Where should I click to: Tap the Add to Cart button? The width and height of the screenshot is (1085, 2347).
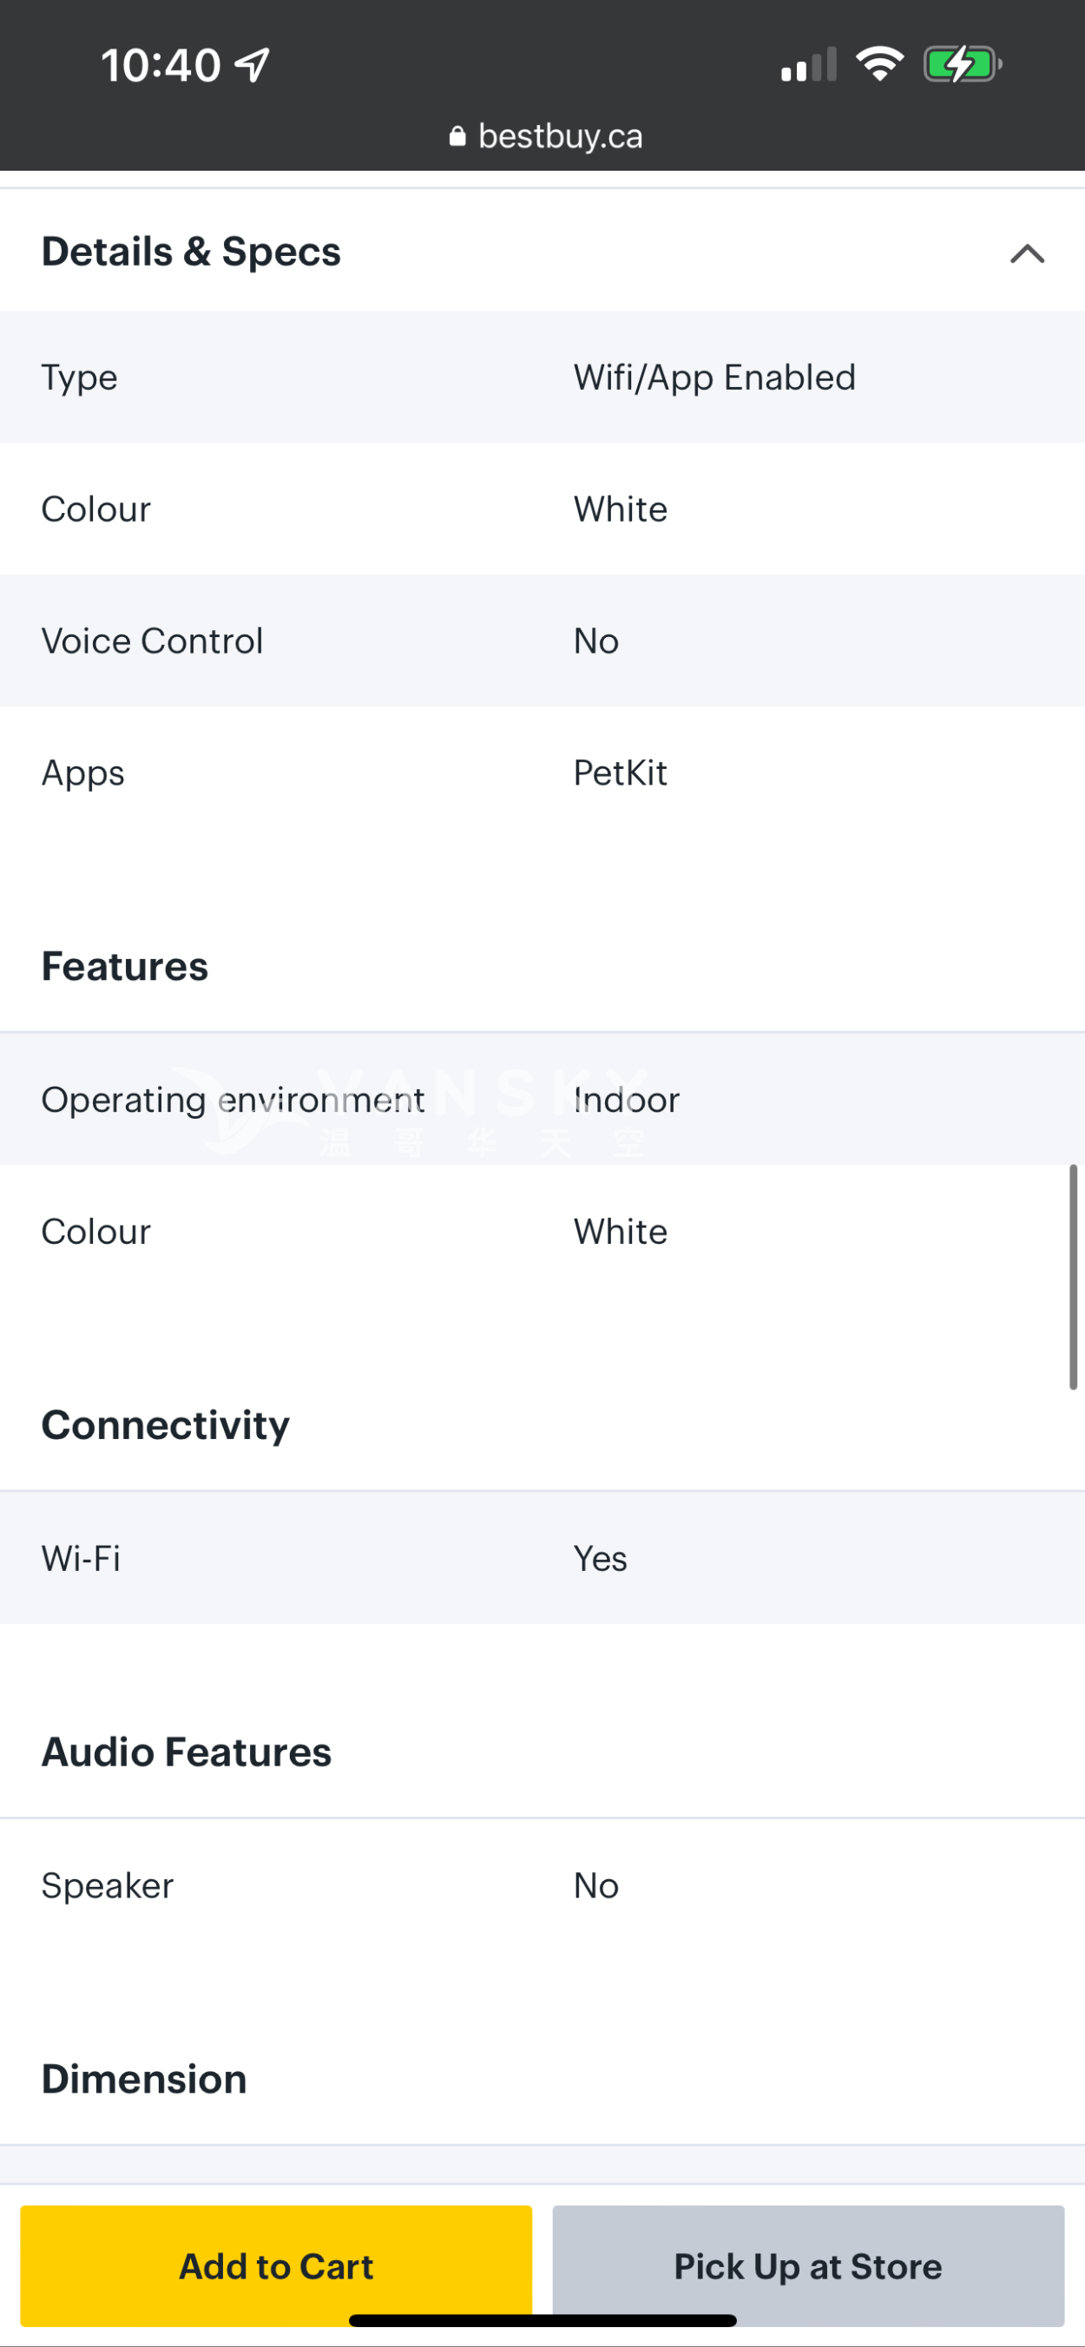coord(276,2266)
